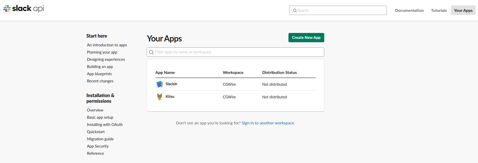
Task: Open Overview under Installation & permissions
Action: pos(95,110)
